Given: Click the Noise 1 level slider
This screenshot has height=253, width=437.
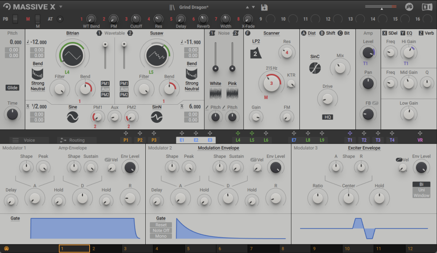Looking at the screenshot, I should [216, 57].
